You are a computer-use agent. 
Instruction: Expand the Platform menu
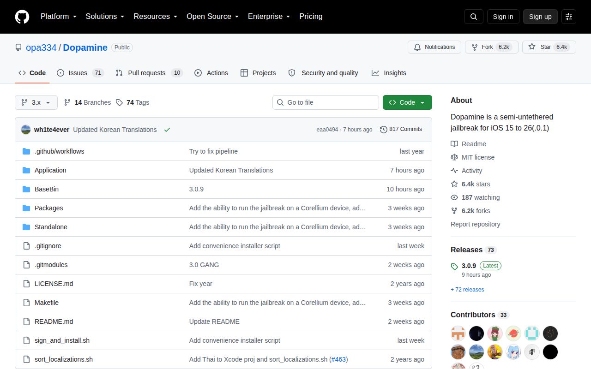click(x=59, y=16)
